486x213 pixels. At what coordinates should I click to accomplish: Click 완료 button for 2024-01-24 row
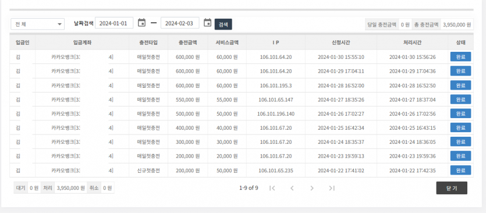pyautogui.click(x=460, y=141)
